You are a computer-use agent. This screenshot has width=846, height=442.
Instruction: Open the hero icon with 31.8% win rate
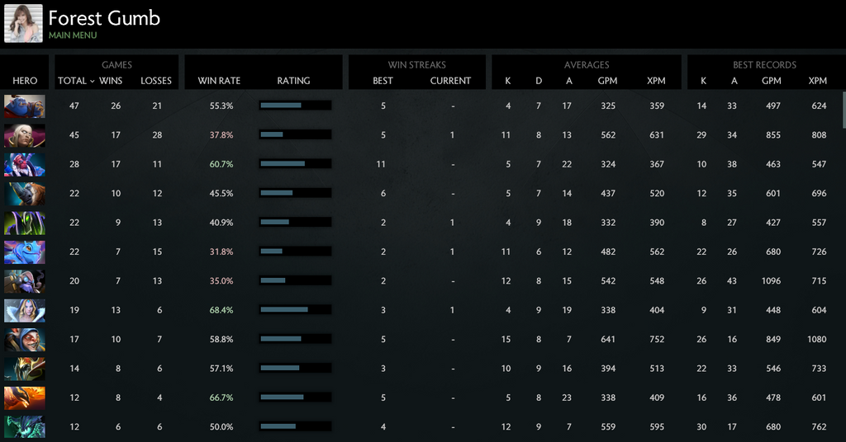[25, 252]
